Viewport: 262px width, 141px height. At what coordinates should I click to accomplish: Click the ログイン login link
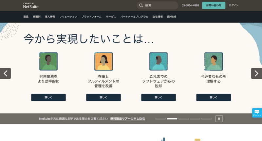(234, 5)
